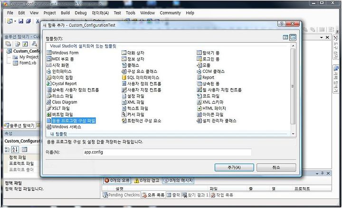Viewport: 342px width, 208px height.
Task: Select the 설정 파일 template
Action: point(133,96)
